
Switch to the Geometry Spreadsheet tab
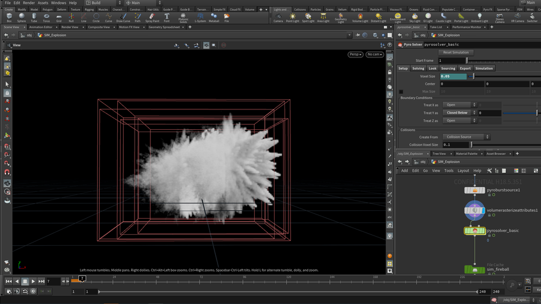pyautogui.click(x=164, y=27)
